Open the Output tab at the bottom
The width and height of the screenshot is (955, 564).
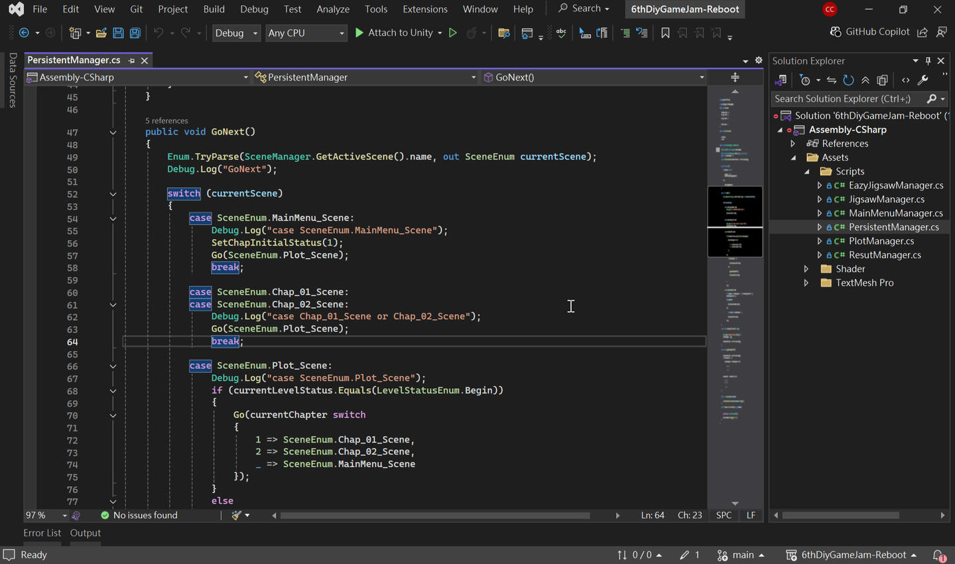pos(86,533)
